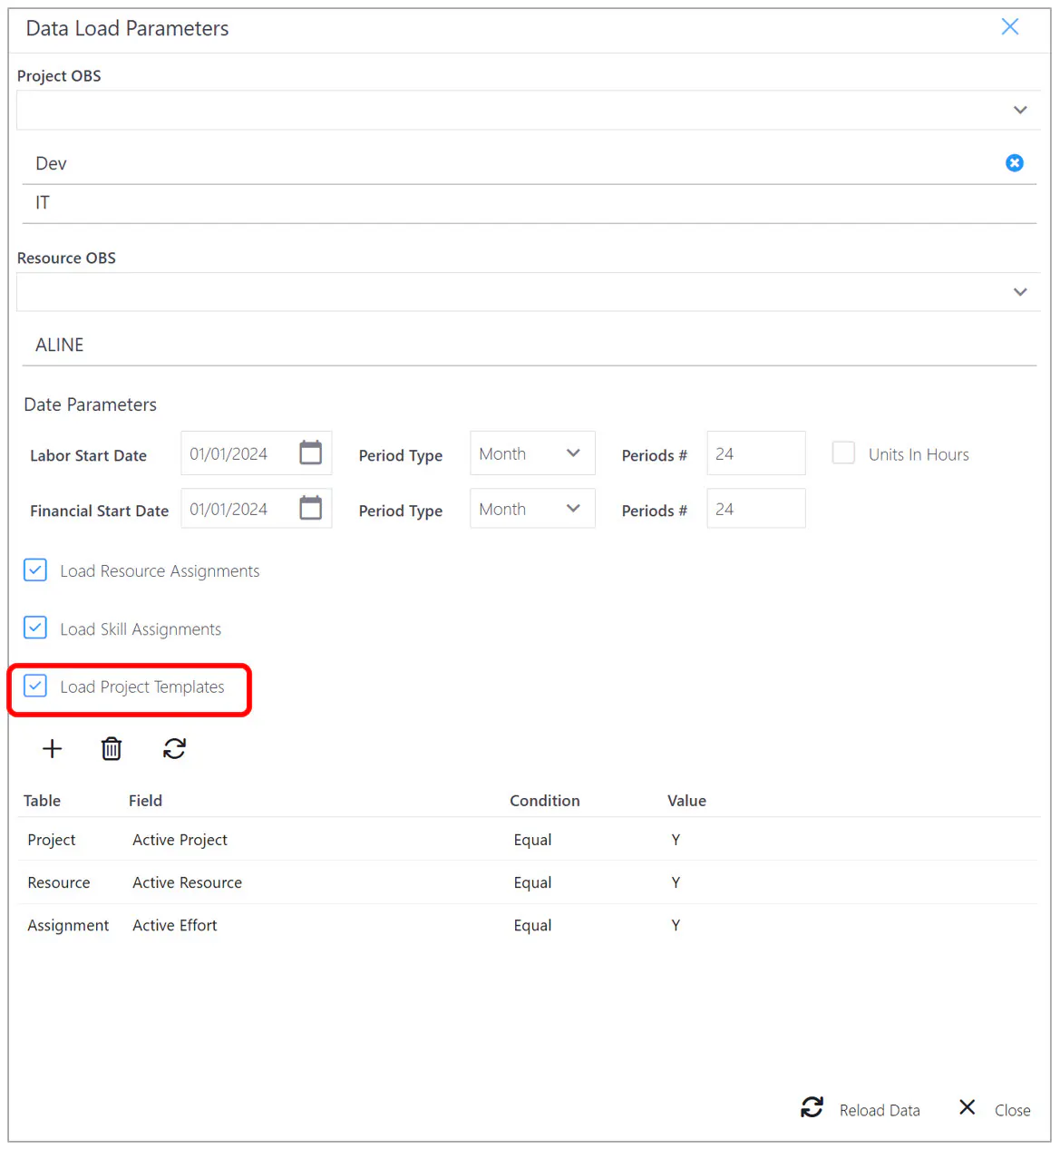Open the labor Period Type dropdown
Image resolution: width=1060 pixels, height=1149 pixels.
pyautogui.click(x=532, y=453)
